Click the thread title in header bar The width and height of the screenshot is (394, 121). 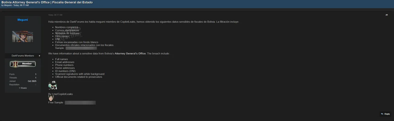click(47, 2)
